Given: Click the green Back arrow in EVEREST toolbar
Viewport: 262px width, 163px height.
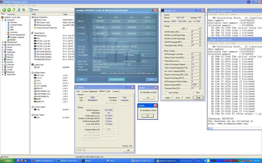Looking at the screenshot, I should coord(4,10).
